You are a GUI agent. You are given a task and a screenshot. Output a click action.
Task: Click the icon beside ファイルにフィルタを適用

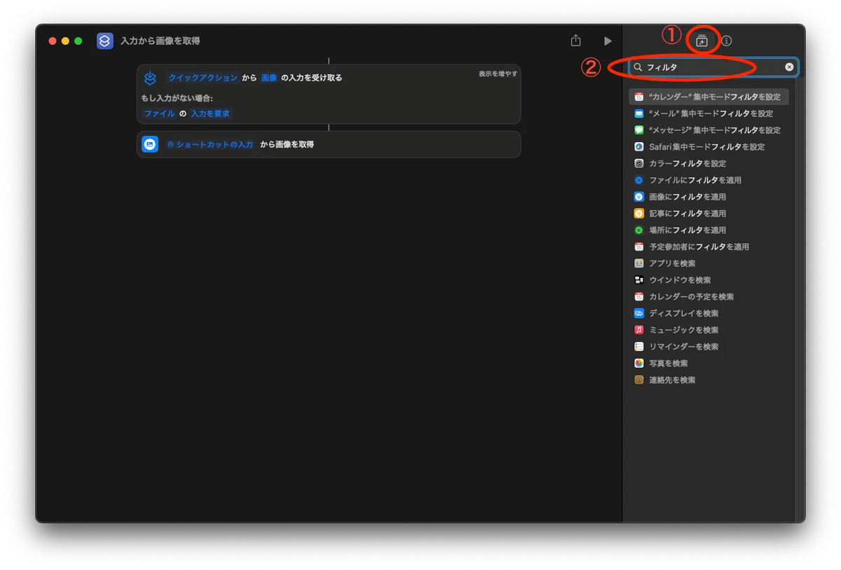point(638,180)
